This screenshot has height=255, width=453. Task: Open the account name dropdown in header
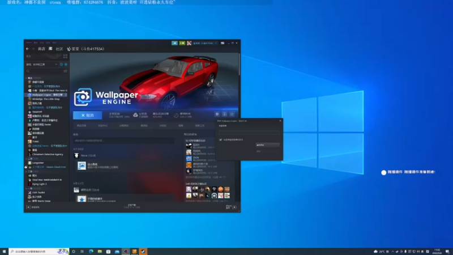click(205, 43)
